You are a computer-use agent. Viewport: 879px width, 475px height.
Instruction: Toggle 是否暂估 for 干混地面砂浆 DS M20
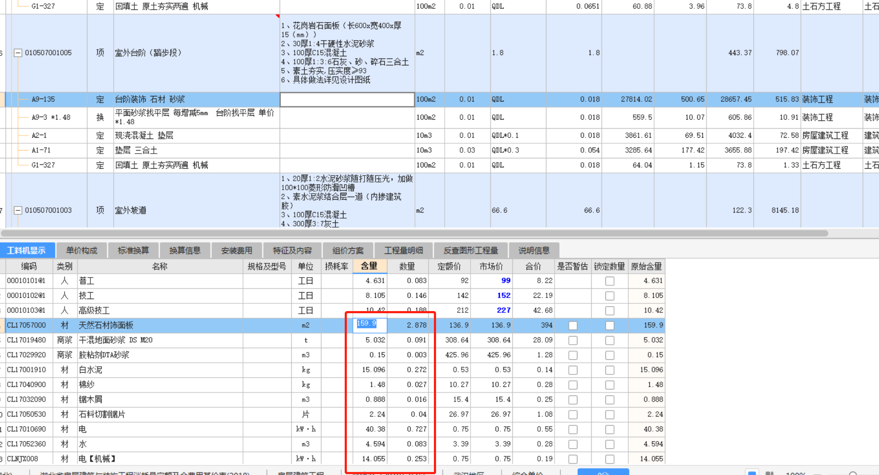(573, 340)
